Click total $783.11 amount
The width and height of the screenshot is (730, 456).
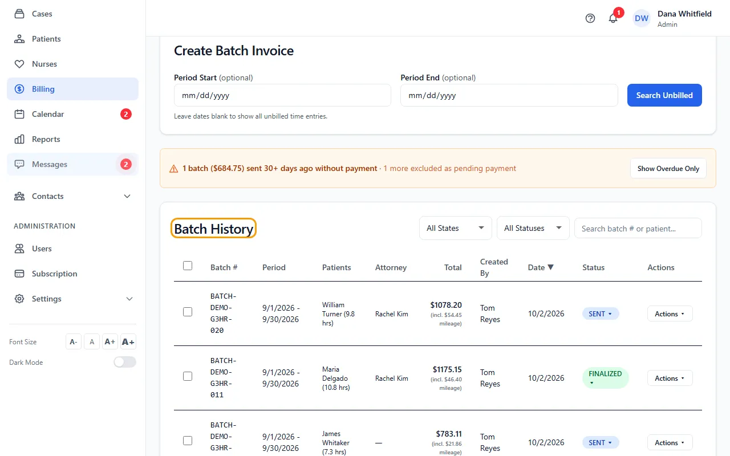click(x=449, y=434)
